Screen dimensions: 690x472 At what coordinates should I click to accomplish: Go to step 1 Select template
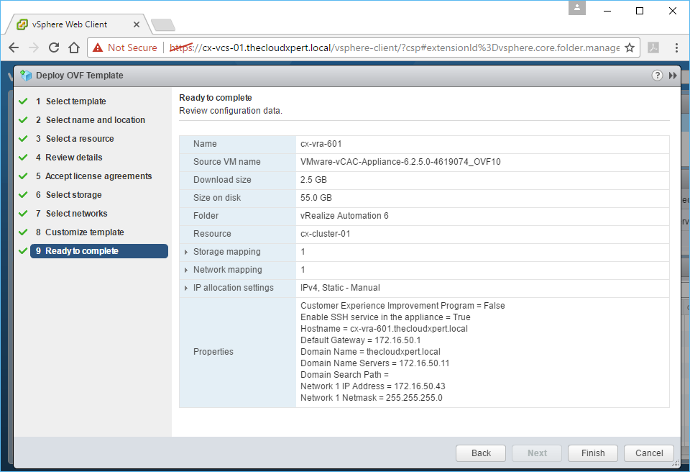75,101
